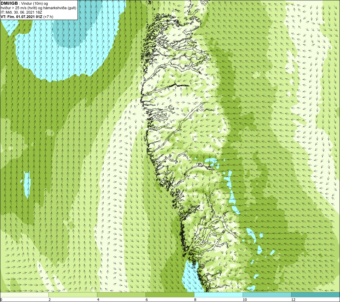Click the '2' label on the color scale
Image resolution: width=340 pixels, height=302 pixels.
(50, 300)
